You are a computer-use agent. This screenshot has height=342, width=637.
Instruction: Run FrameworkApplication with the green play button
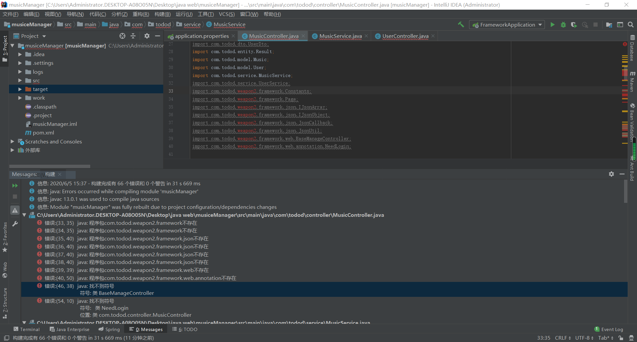click(x=552, y=25)
